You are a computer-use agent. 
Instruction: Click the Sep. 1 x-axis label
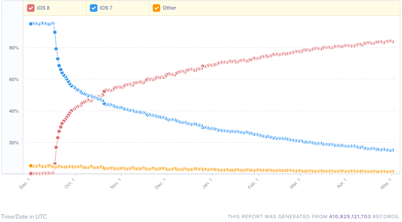(26, 184)
